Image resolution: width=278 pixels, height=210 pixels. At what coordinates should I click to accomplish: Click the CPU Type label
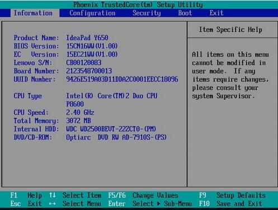coord(28,96)
